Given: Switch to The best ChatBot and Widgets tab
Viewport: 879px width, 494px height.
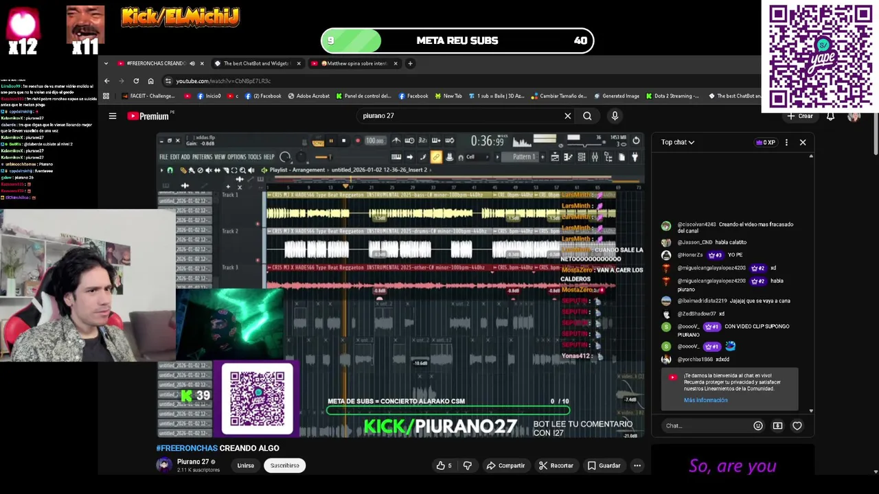Looking at the screenshot, I should (x=258, y=64).
